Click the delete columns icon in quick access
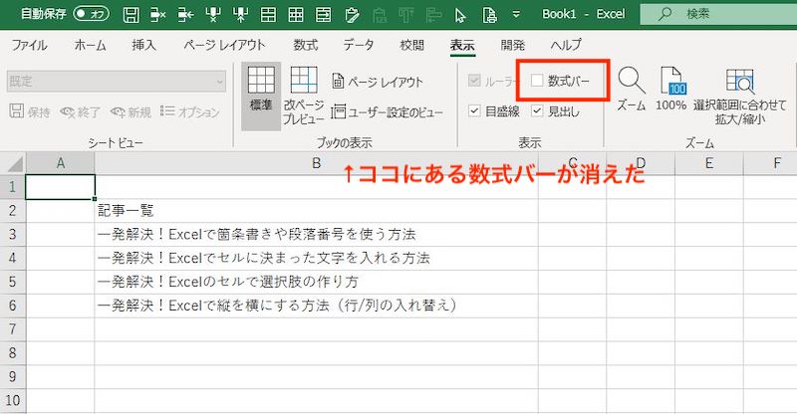797x414 pixels. coord(213,15)
